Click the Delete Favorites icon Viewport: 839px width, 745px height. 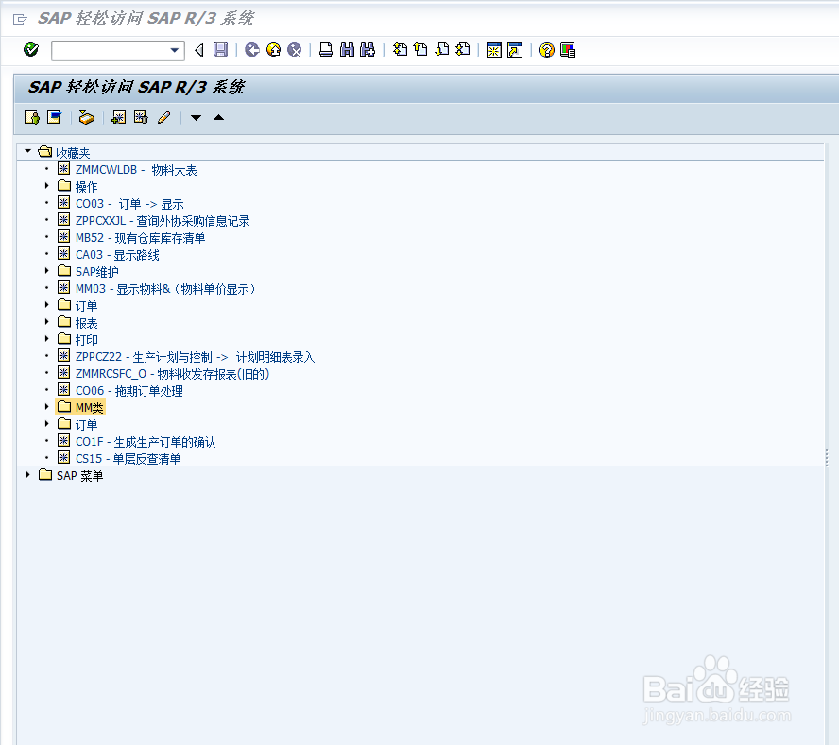(141, 118)
